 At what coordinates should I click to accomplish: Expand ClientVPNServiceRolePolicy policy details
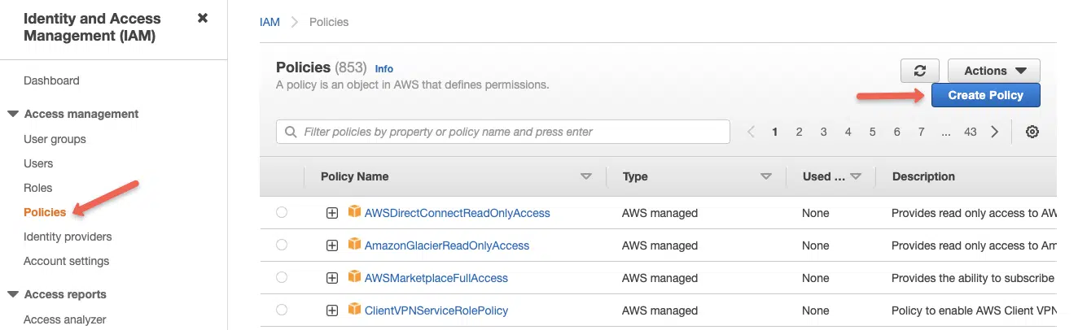click(x=332, y=310)
